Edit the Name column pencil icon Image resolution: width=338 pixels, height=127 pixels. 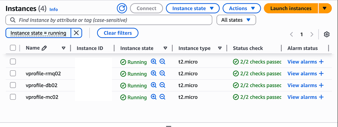coord(44,48)
